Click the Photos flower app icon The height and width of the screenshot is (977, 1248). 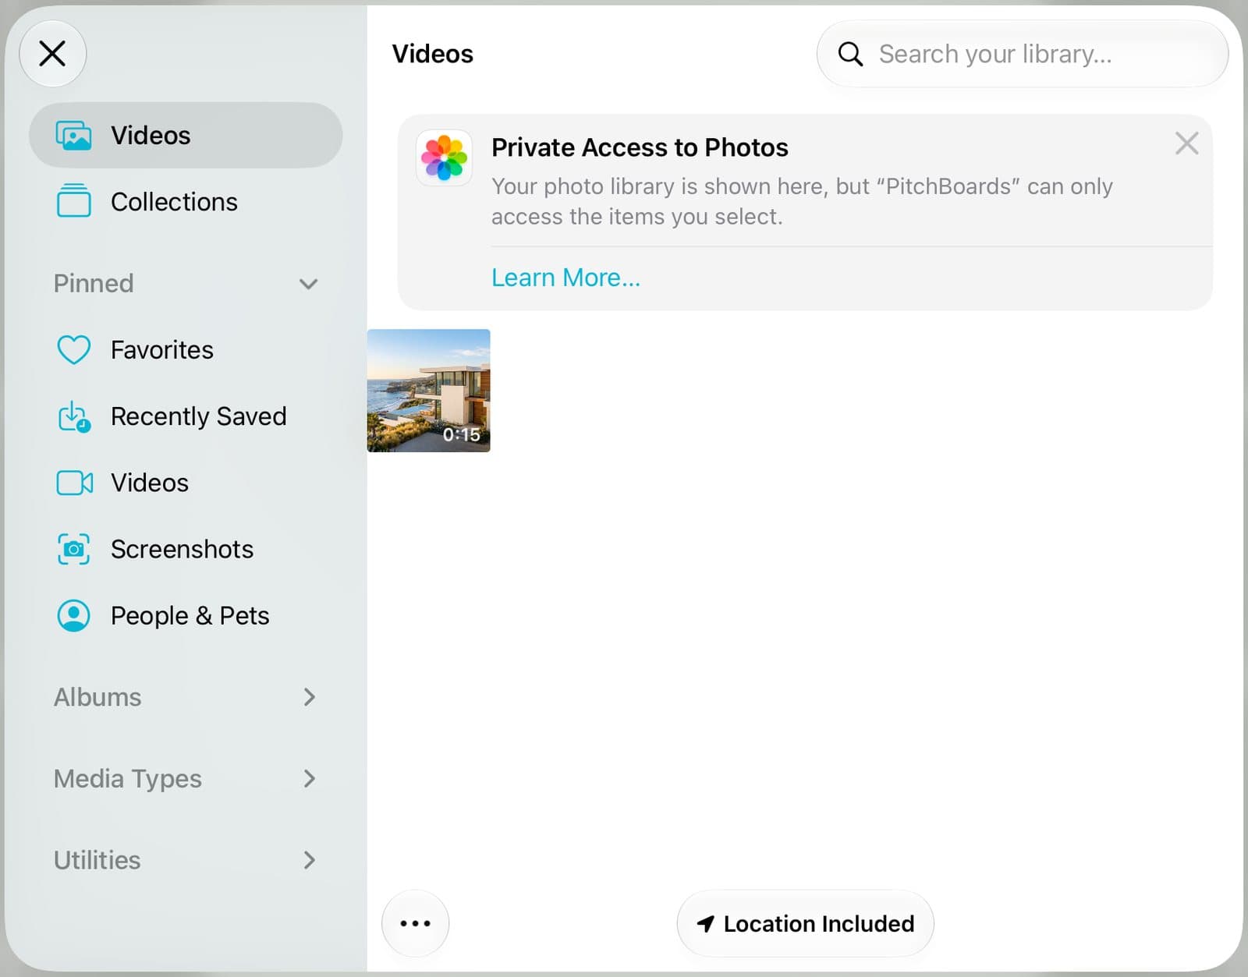[x=444, y=158]
